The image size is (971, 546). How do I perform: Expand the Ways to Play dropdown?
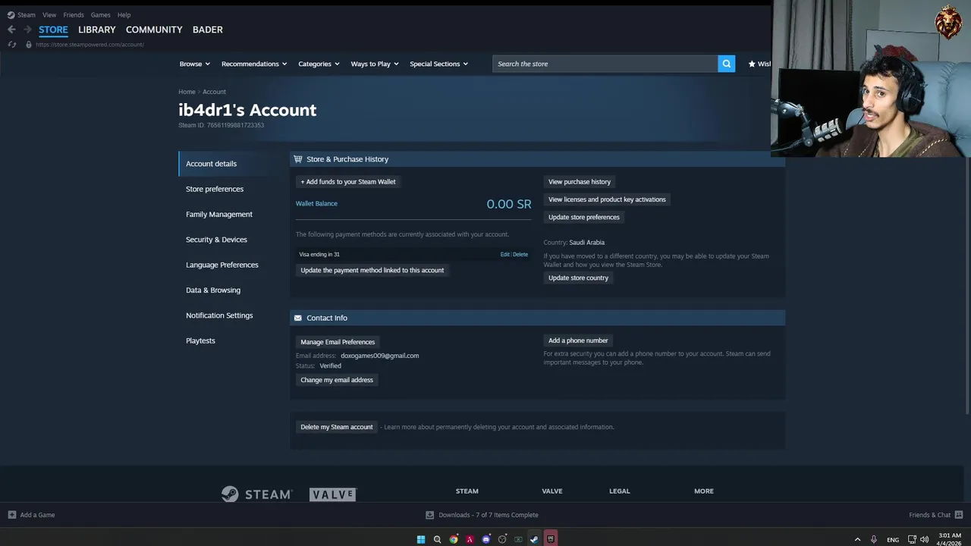tap(375, 64)
